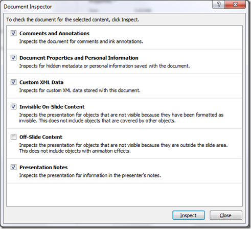Click the hidden metadata description line
This screenshot has width=251, height=229.
click(104, 66)
